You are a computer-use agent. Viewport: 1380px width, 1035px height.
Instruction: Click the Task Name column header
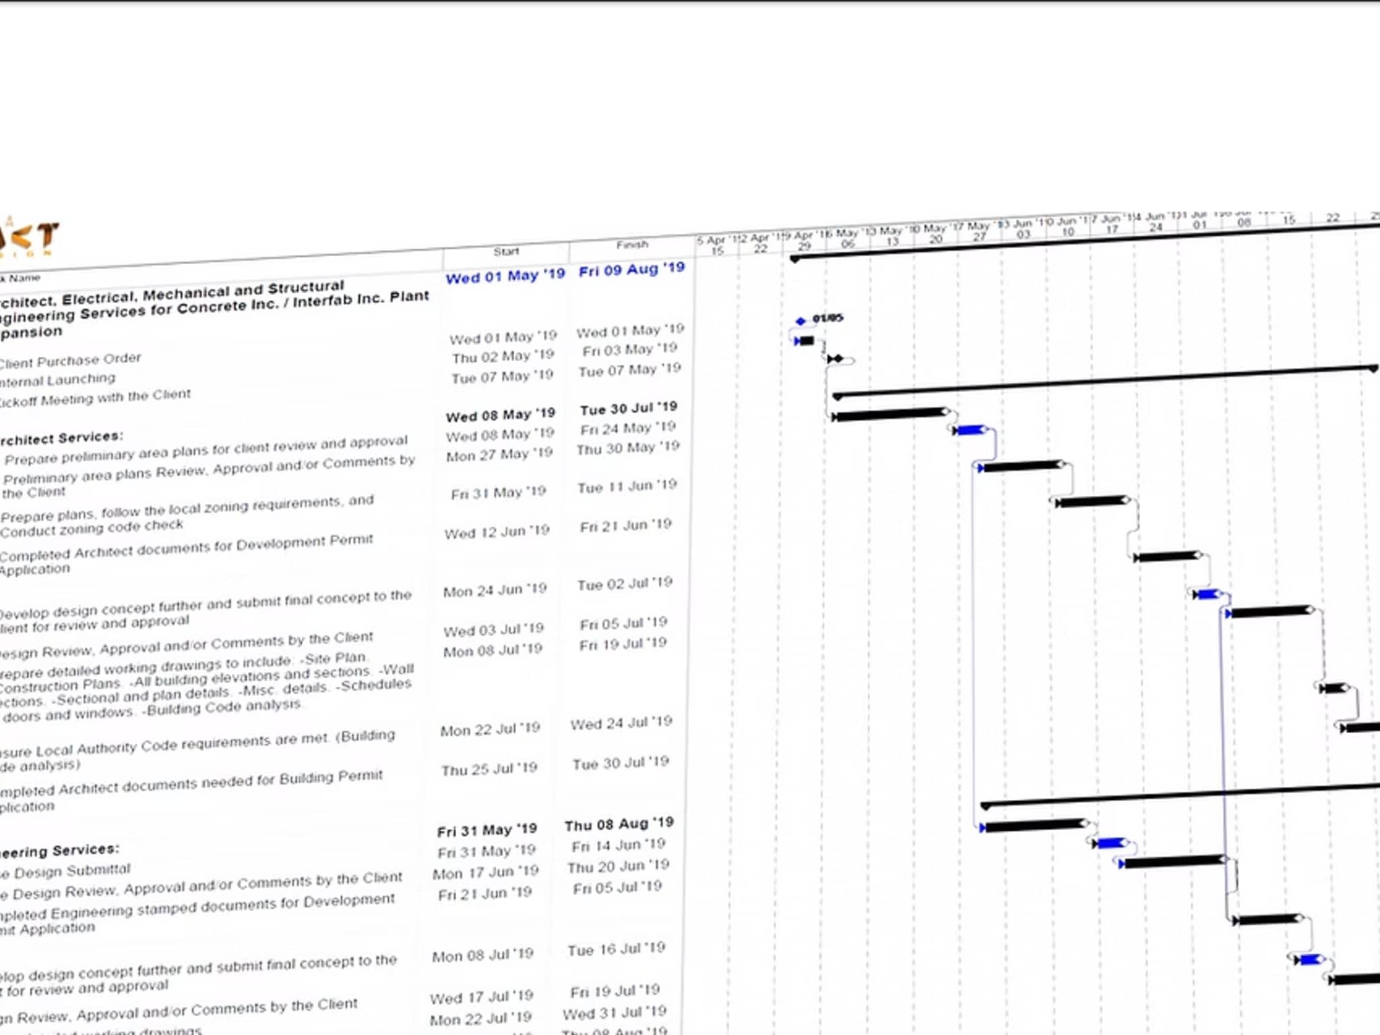pos(22,278)
